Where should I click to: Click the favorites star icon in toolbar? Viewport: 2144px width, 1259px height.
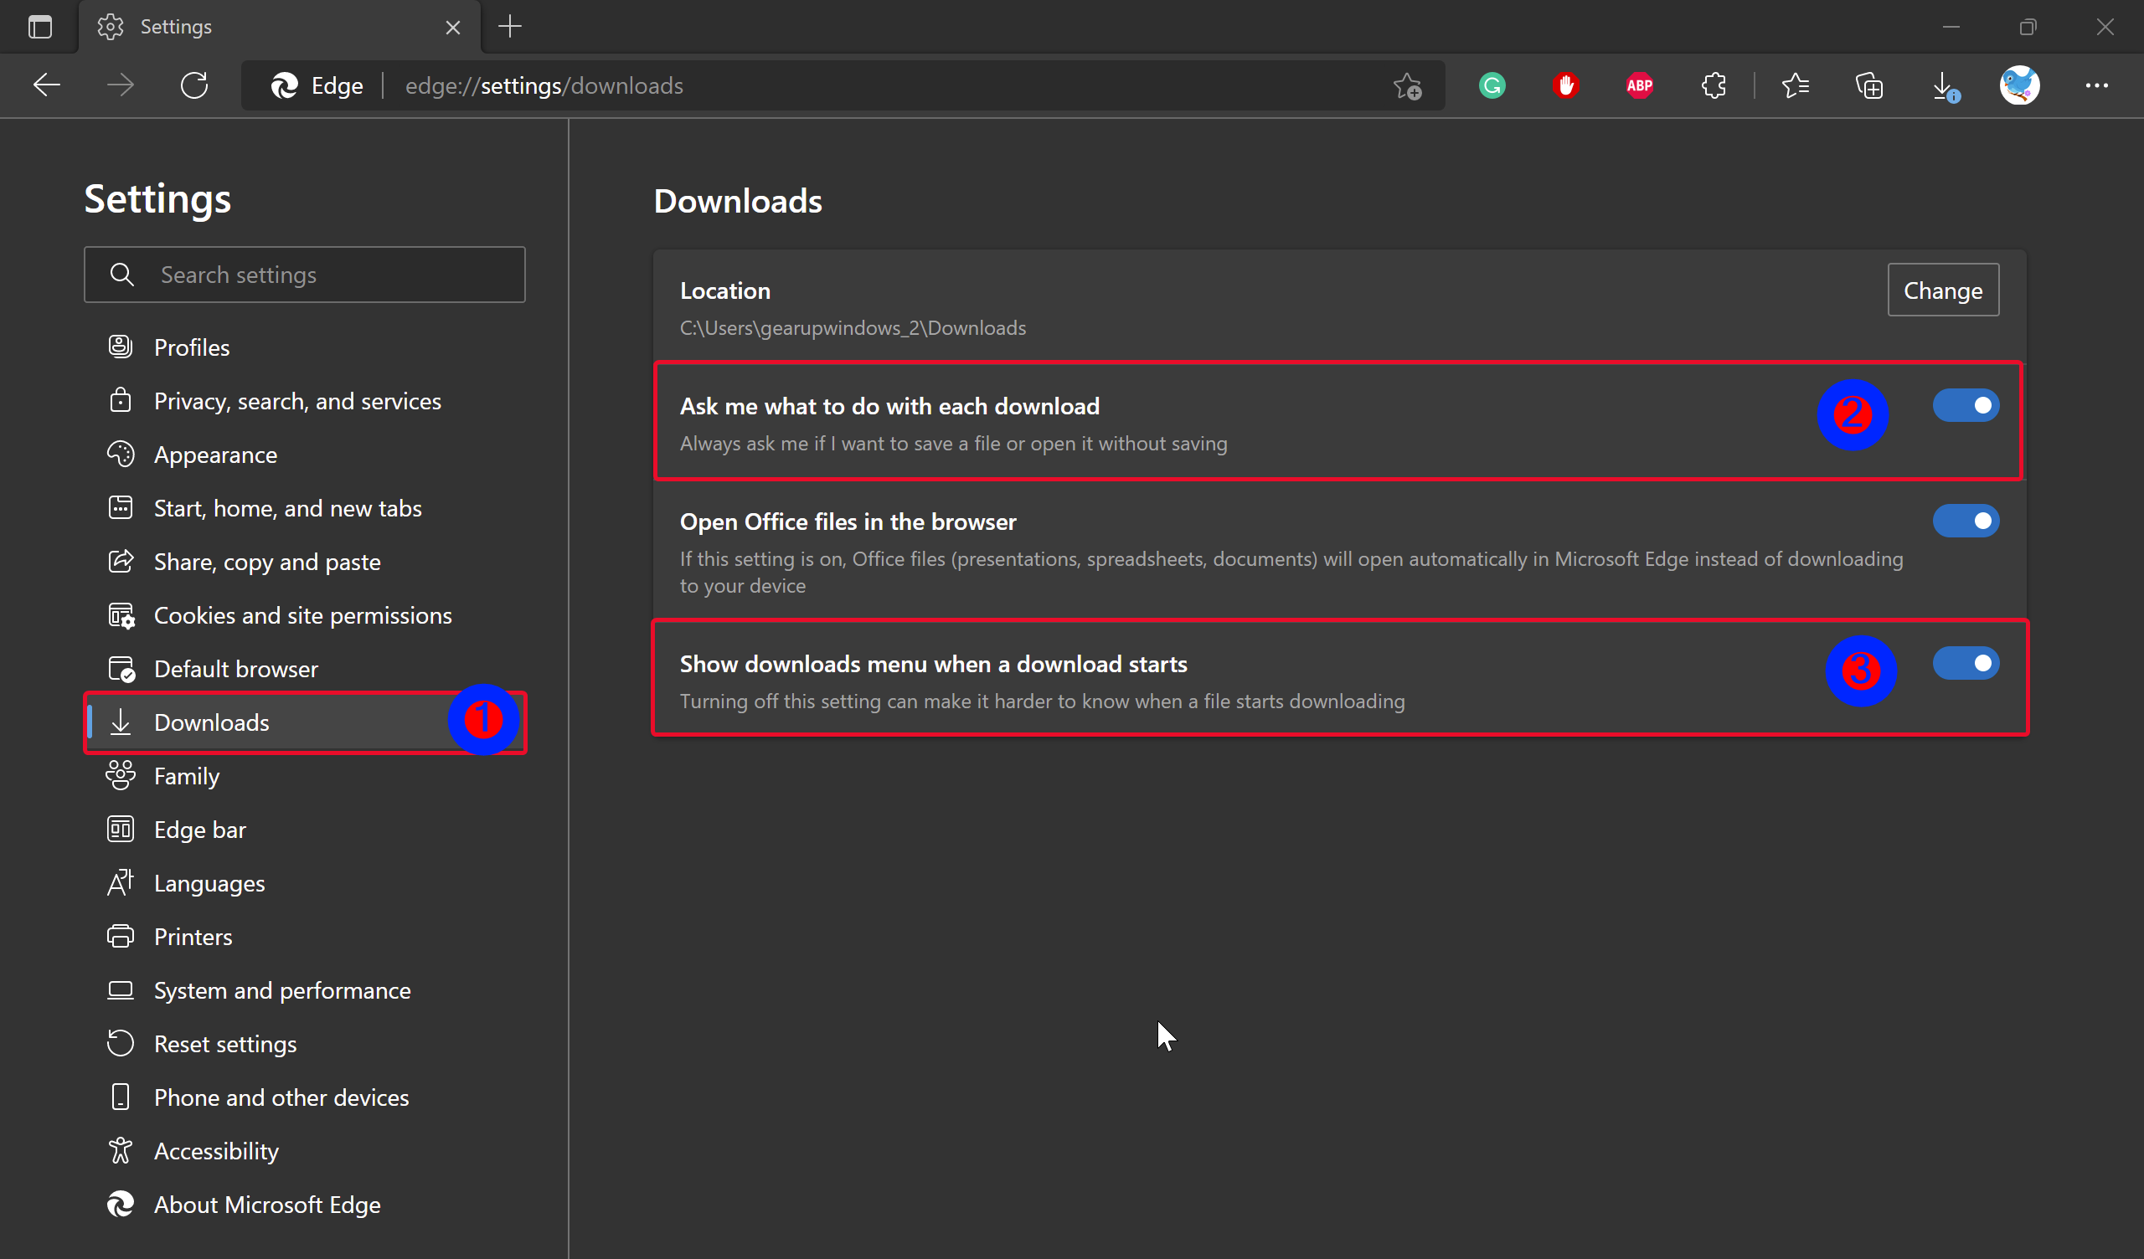1793,85
